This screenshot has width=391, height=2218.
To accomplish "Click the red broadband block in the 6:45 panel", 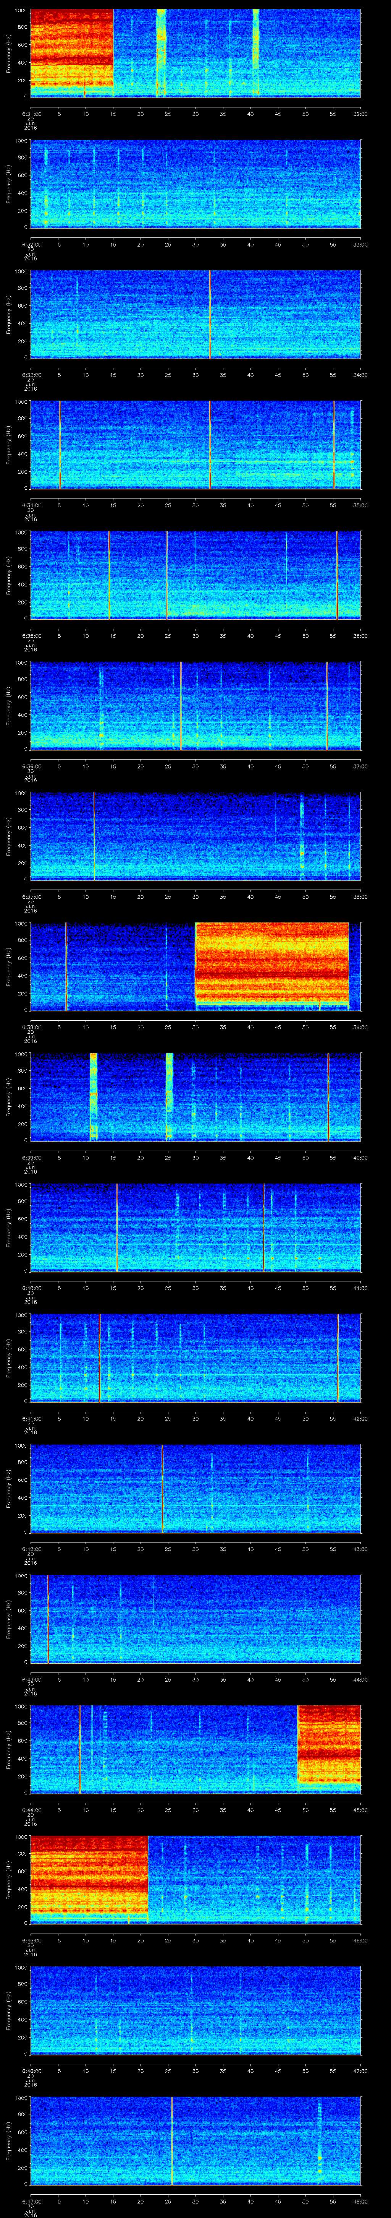I will click(x=89, y=1877).
